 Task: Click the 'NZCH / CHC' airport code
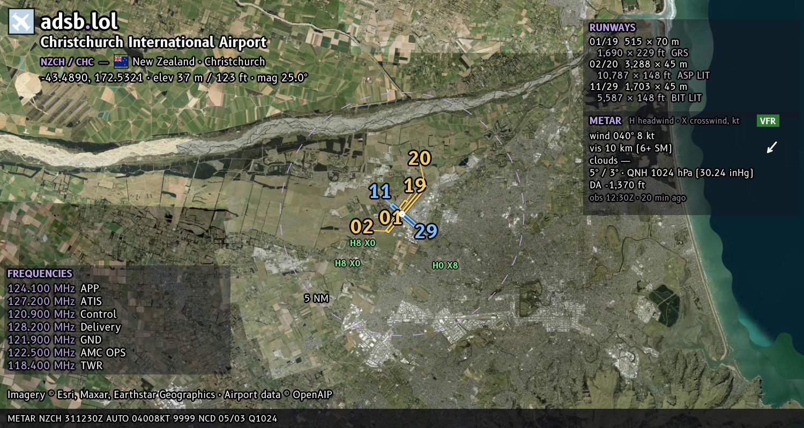click(x=67, y=62)
